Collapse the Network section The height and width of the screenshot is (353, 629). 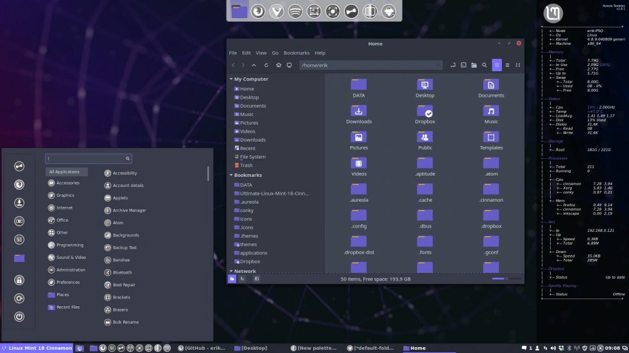[231, 271]
